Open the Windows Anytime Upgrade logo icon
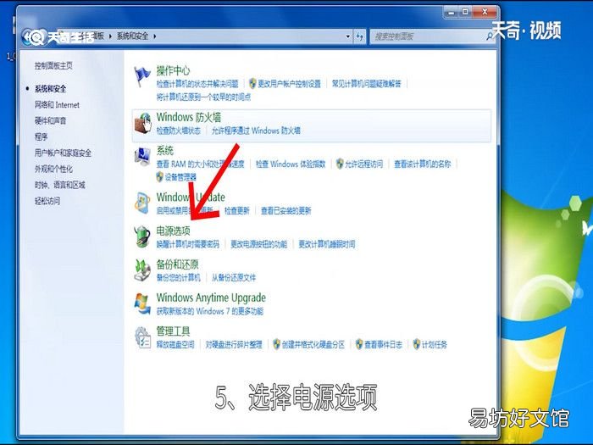The width and height of the screenshot is (593, 445). (x=142, y=303)
